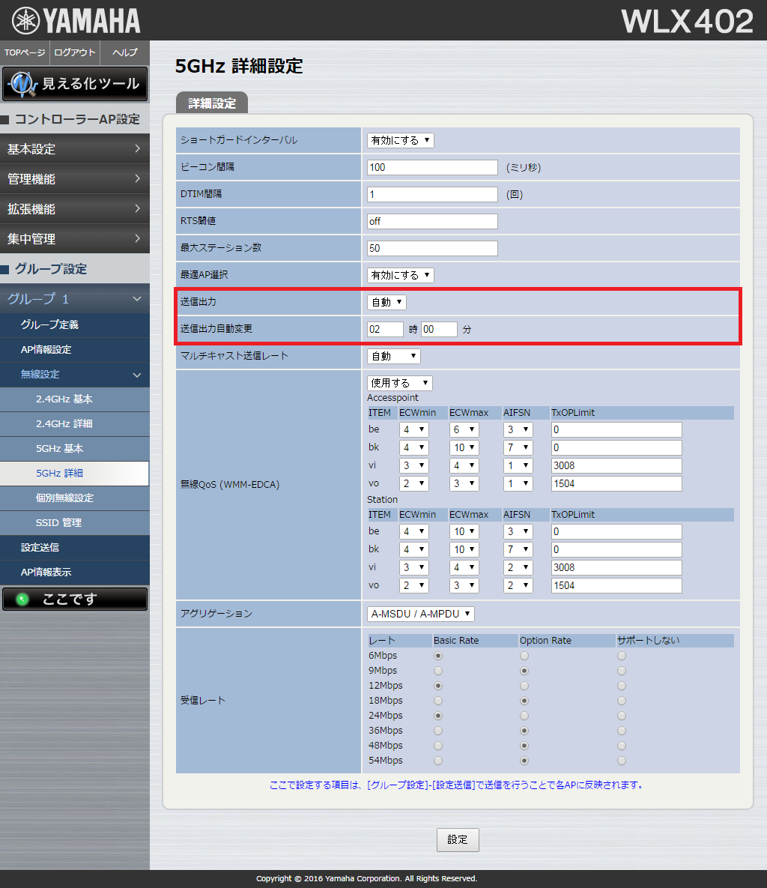Open the ヘルプ page

click(124, 52)
